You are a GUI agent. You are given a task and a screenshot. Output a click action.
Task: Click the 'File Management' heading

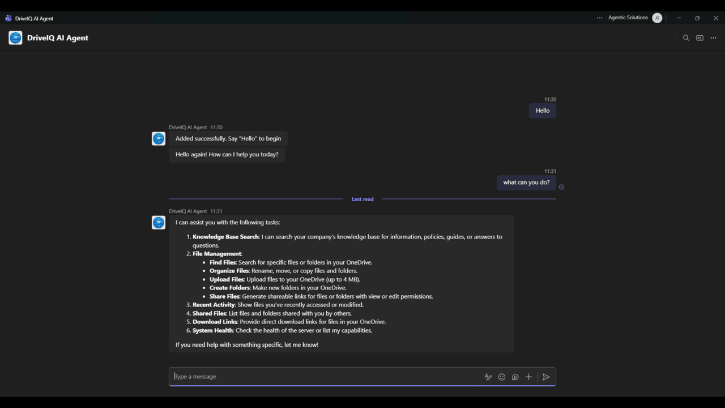217,254
